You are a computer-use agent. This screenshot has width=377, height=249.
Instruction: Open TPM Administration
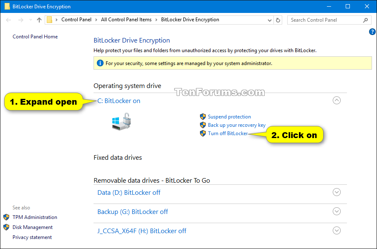point(35,217)
